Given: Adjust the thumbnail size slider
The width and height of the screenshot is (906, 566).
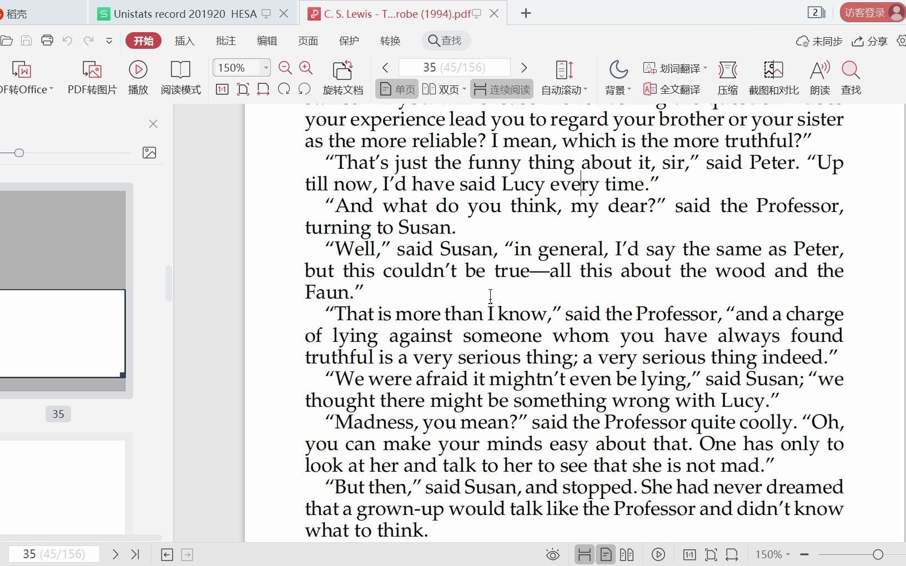Looking at the screenshot, I should click(19, 153).
